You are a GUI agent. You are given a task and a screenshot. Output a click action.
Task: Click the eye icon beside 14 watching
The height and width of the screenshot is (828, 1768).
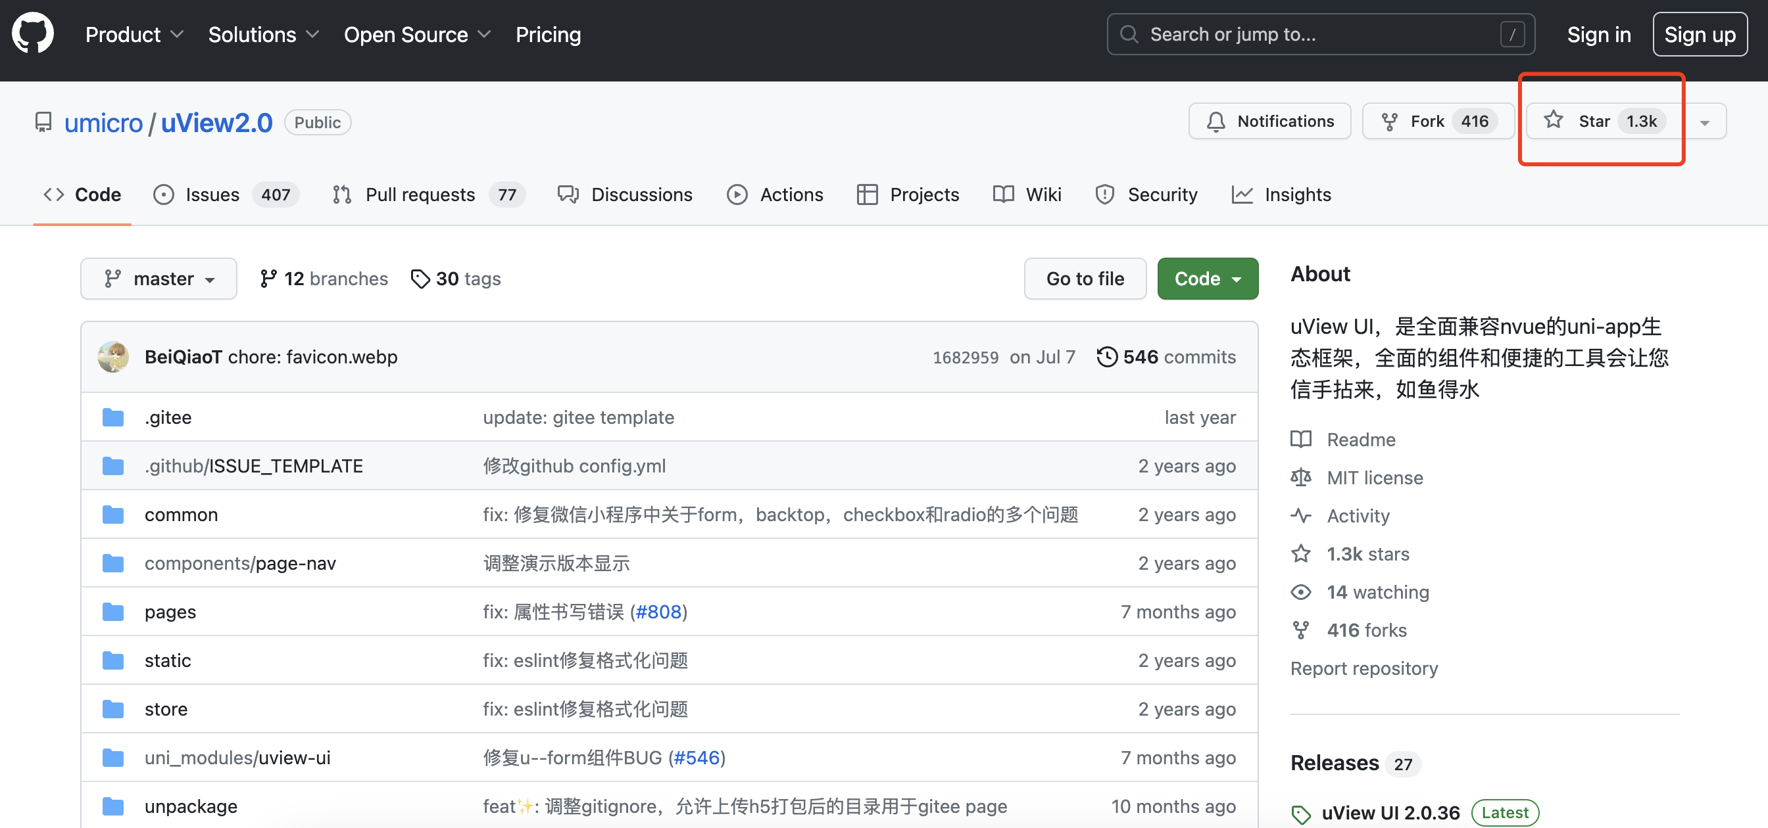point(1300,592)
